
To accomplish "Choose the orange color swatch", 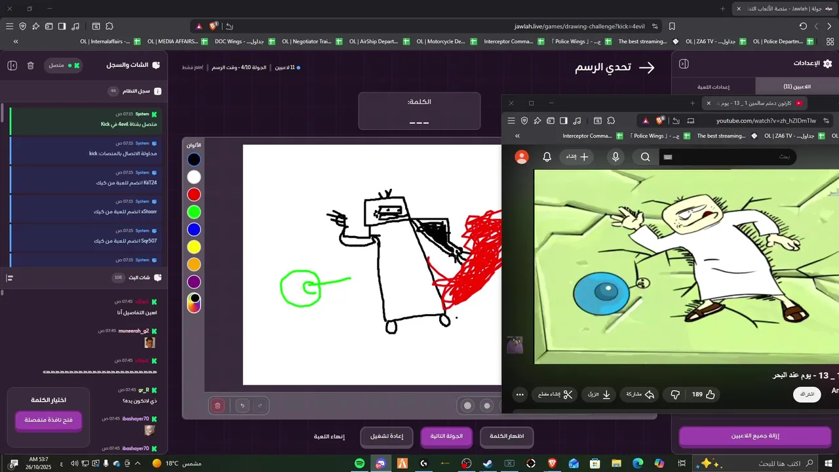I will point(194,264).
